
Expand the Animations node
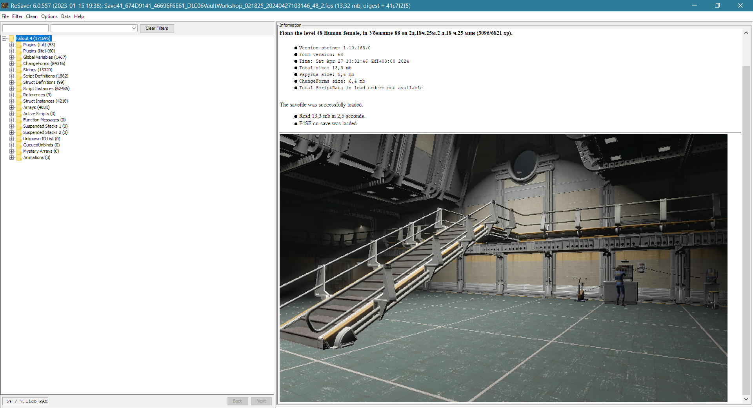(12, 157)
